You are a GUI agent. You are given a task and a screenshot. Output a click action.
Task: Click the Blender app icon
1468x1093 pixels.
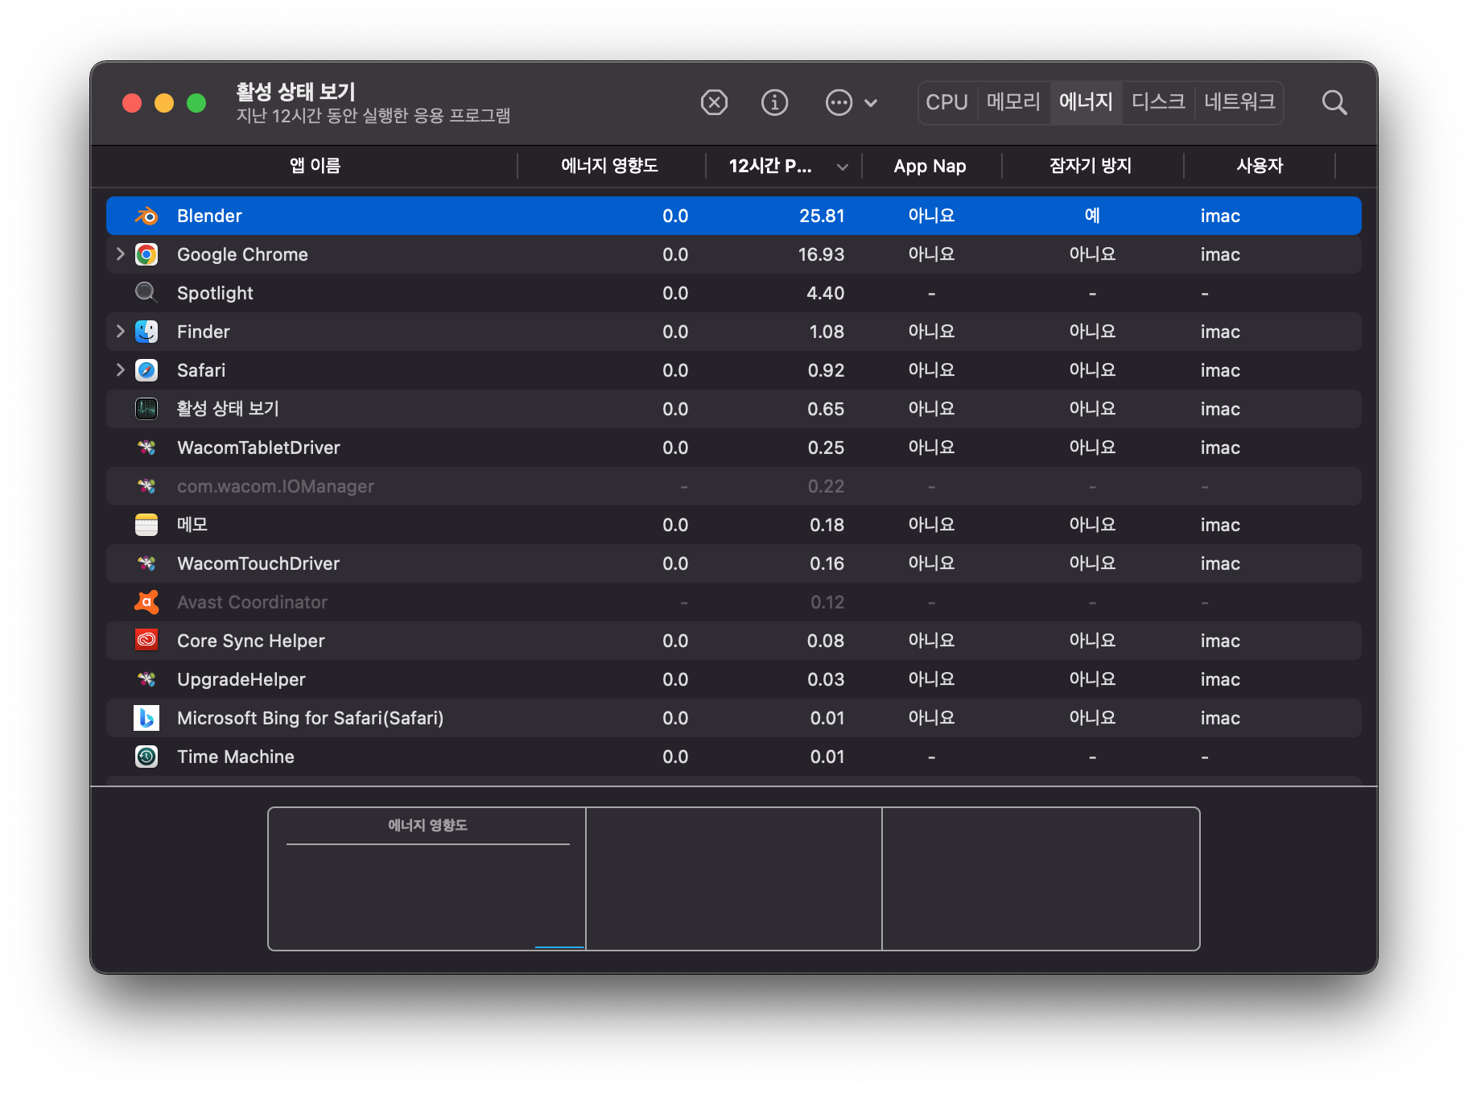click(x=146, y=216)
